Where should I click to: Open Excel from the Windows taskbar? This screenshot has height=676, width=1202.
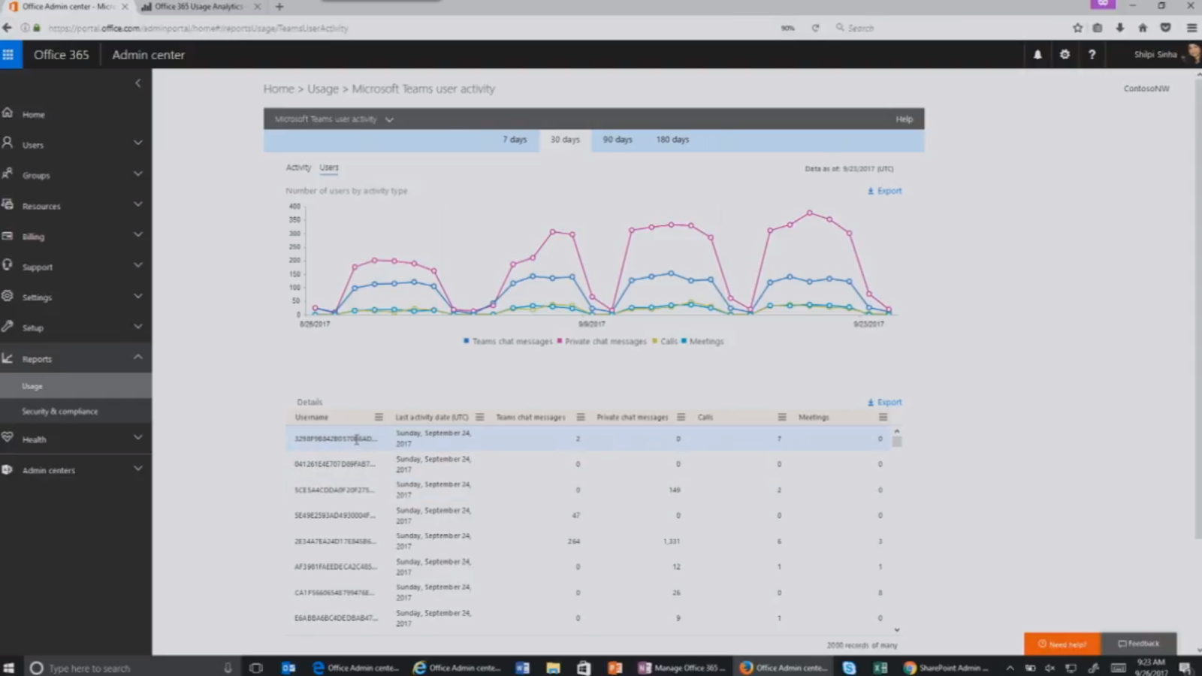[x=880, y=668]
